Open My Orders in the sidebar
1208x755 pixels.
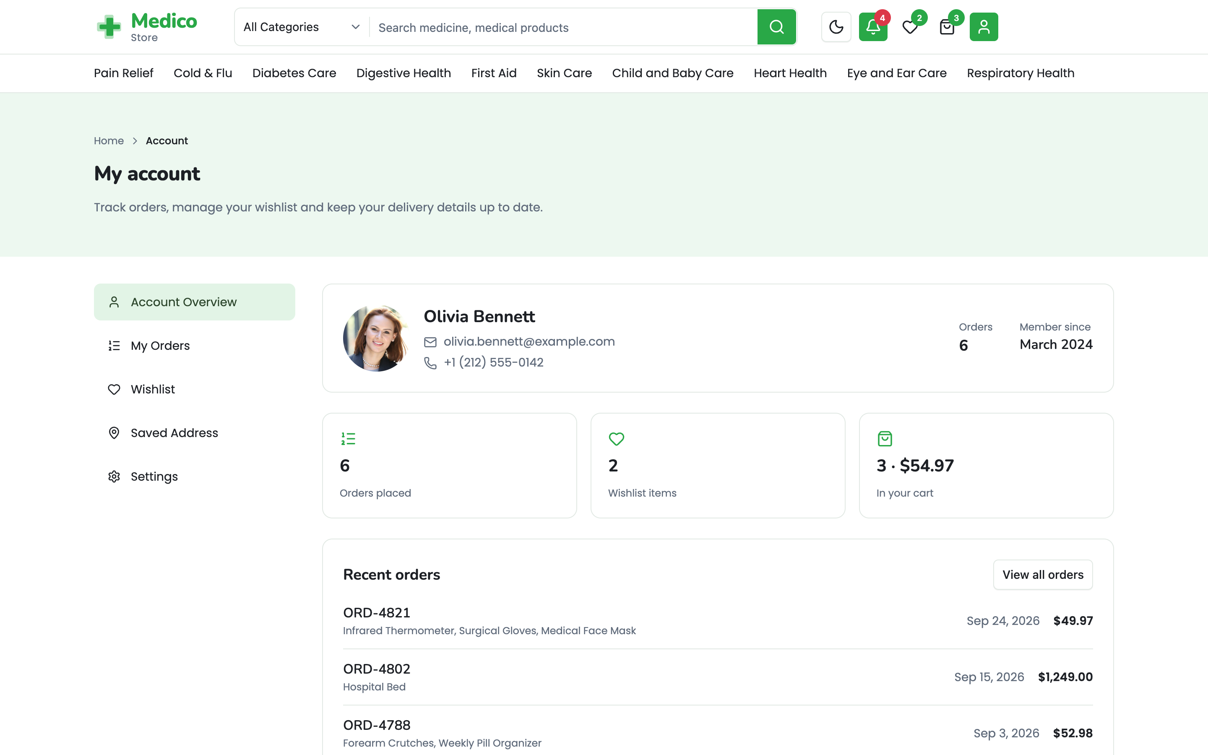click(194, 346)
